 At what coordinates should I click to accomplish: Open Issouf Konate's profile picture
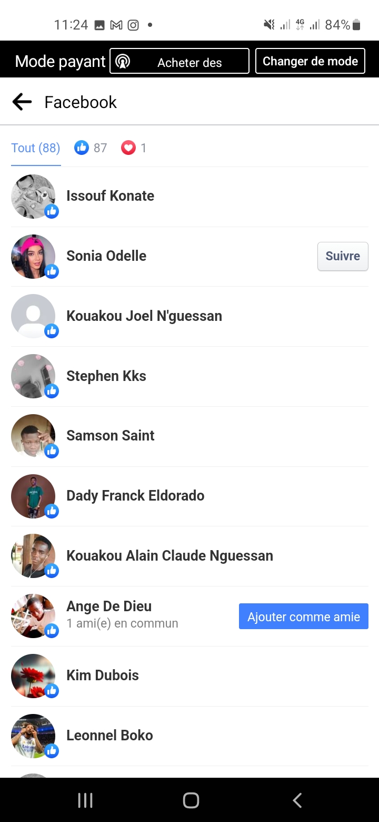(x=33, y=197)
